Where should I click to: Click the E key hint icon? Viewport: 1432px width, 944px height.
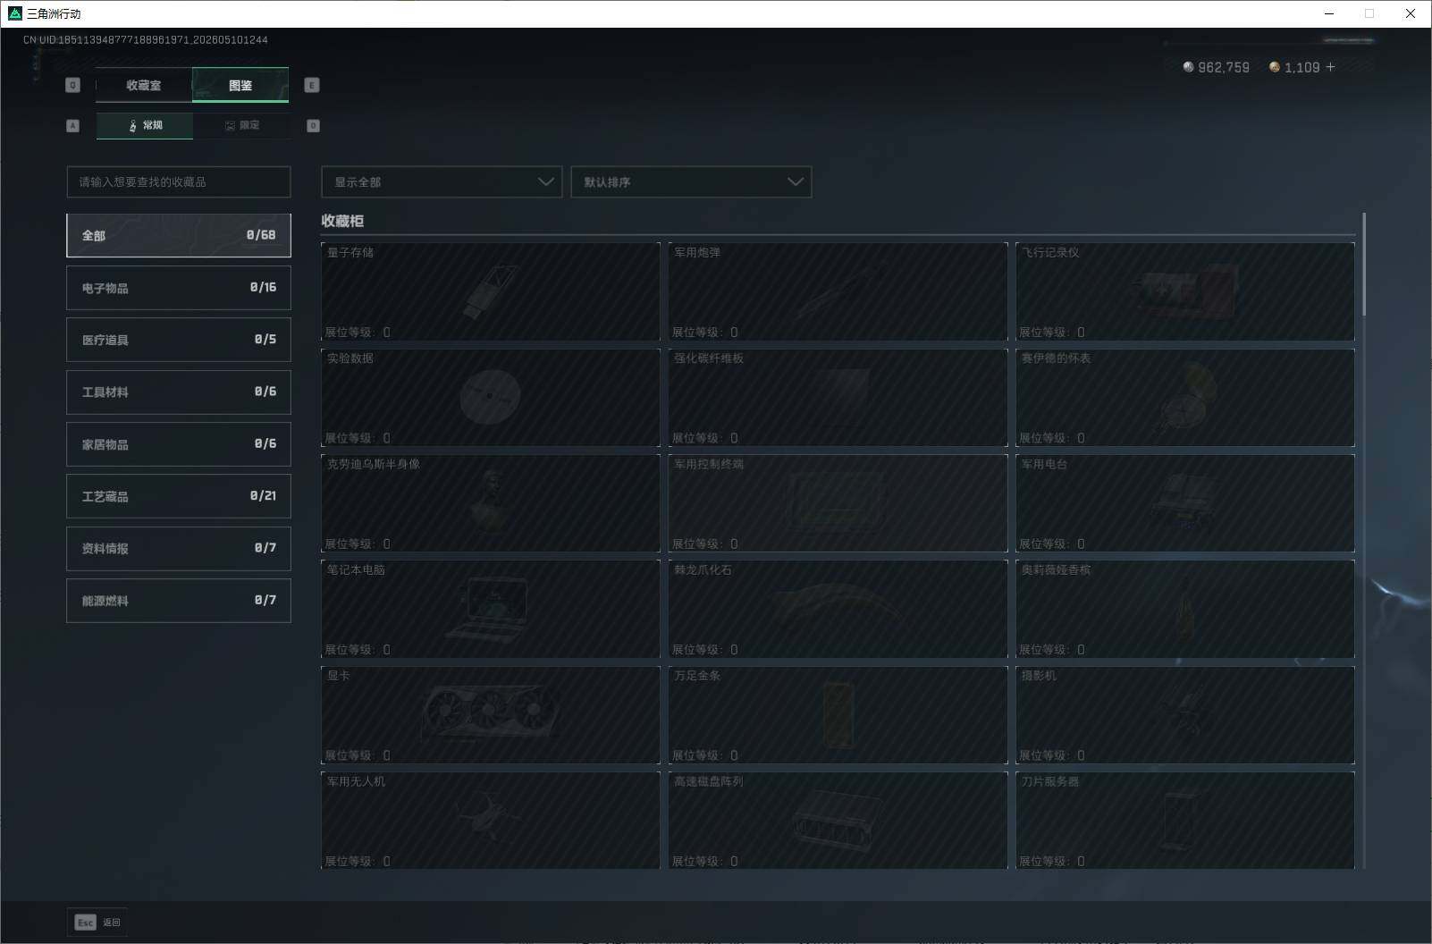point(312,85)
